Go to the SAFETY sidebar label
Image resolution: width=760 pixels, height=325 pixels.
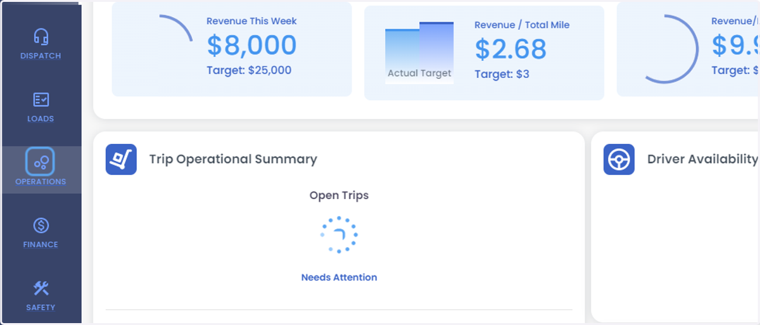41,307
